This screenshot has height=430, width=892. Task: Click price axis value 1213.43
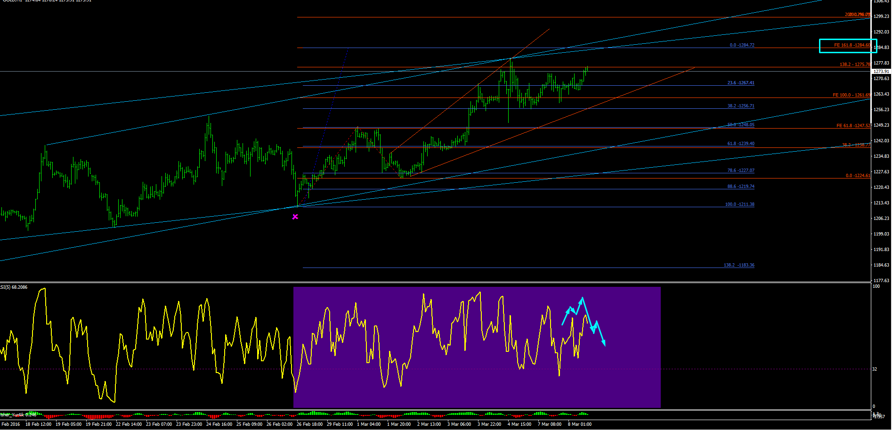(881, 203)
